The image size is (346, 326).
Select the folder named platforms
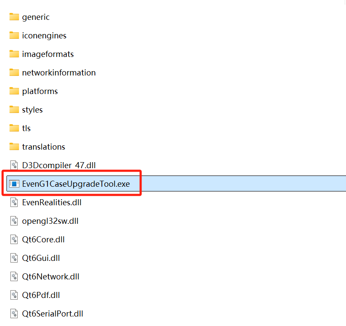40,91
